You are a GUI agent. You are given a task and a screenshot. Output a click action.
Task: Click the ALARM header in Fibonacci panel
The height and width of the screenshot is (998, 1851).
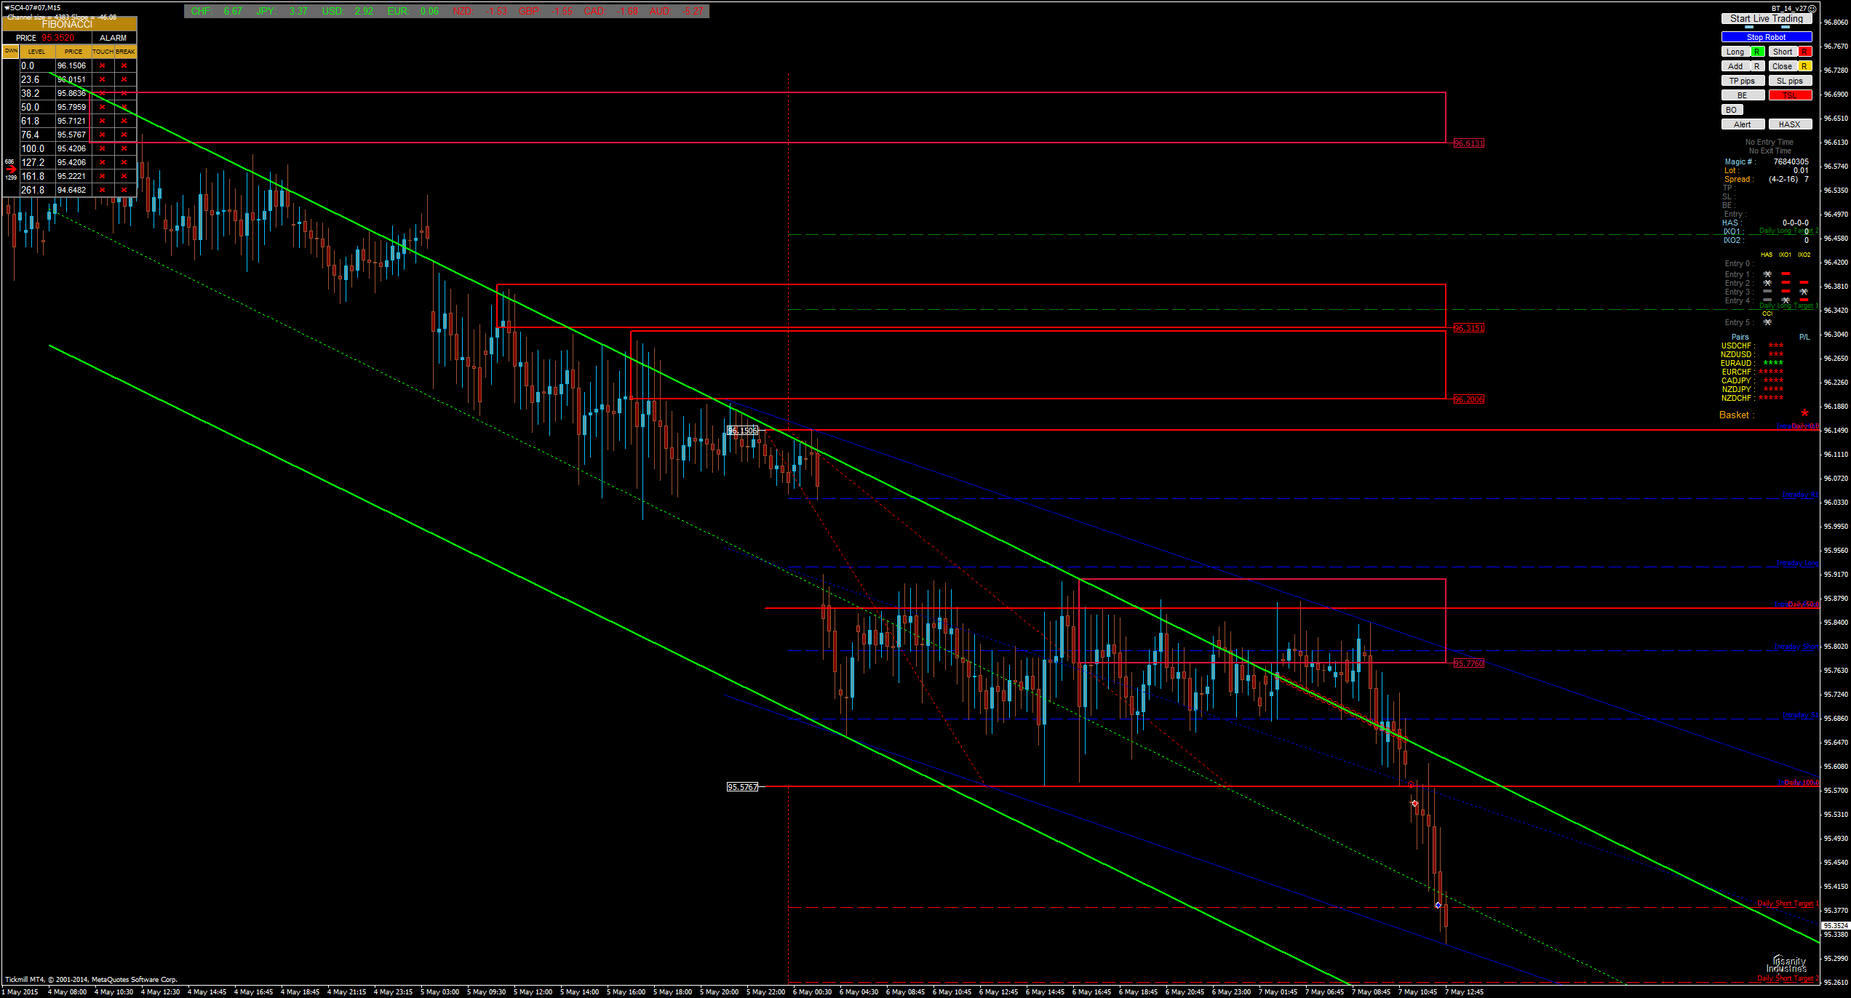114,38
